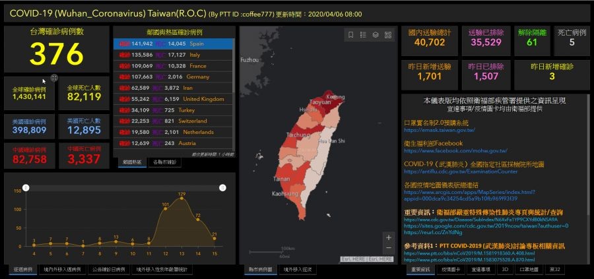
Task: Zoom in on the map with plus
Action: click(x=389, y=237)
